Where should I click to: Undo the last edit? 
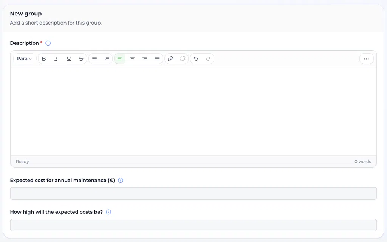196,58
